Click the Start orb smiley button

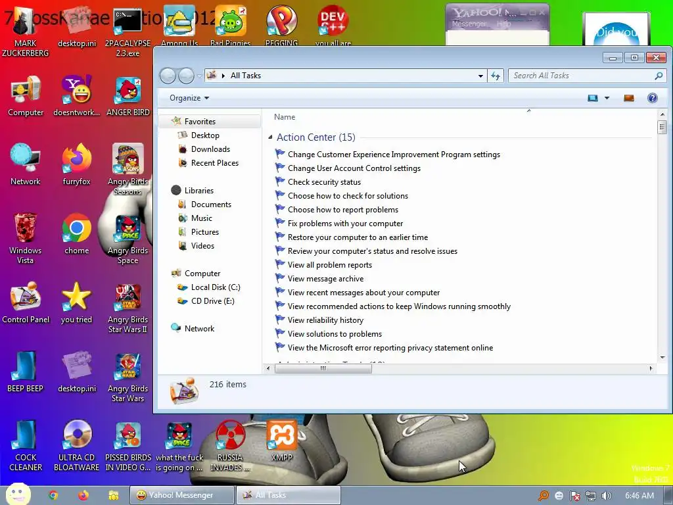point(18,494)
